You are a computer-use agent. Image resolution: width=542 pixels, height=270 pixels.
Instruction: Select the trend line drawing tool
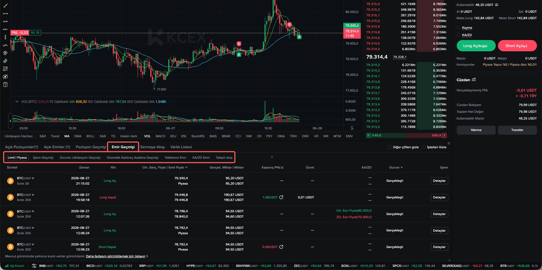(5, 6)
